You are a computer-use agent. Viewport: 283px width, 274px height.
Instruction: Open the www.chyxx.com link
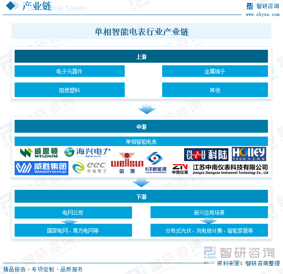(263, 15)
